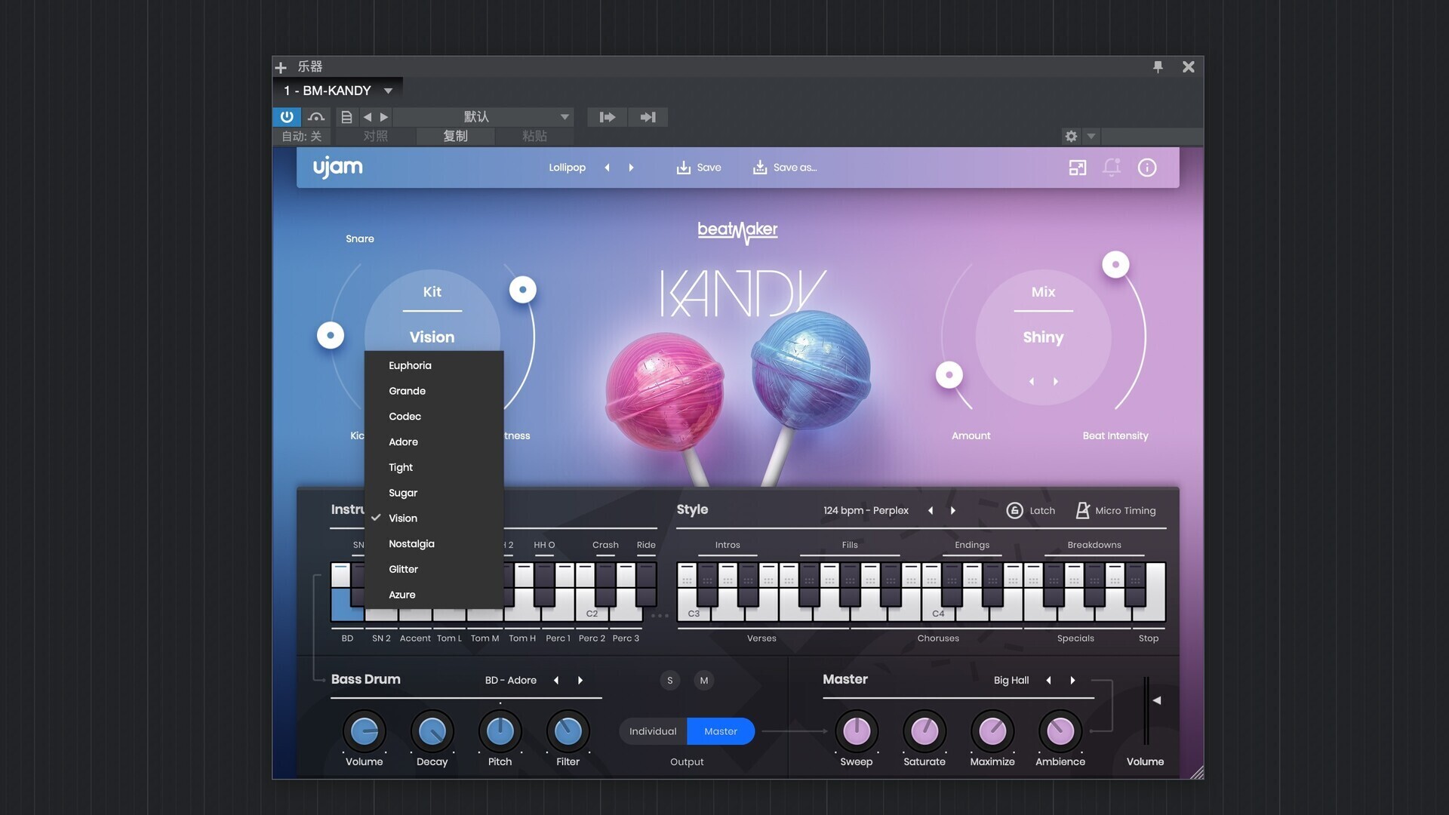Click the sidechain input arrow icon
Image resolution: width=1449 pixels, height=815 pixels.
click(608, 117)
